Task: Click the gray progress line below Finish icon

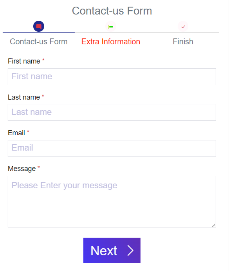Action: (183, 32)
